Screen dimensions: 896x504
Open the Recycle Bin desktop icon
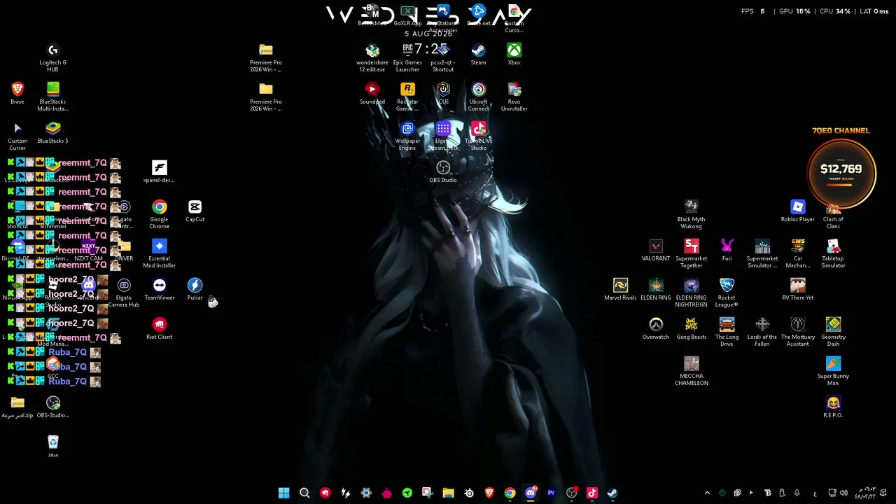click(52, 442)
